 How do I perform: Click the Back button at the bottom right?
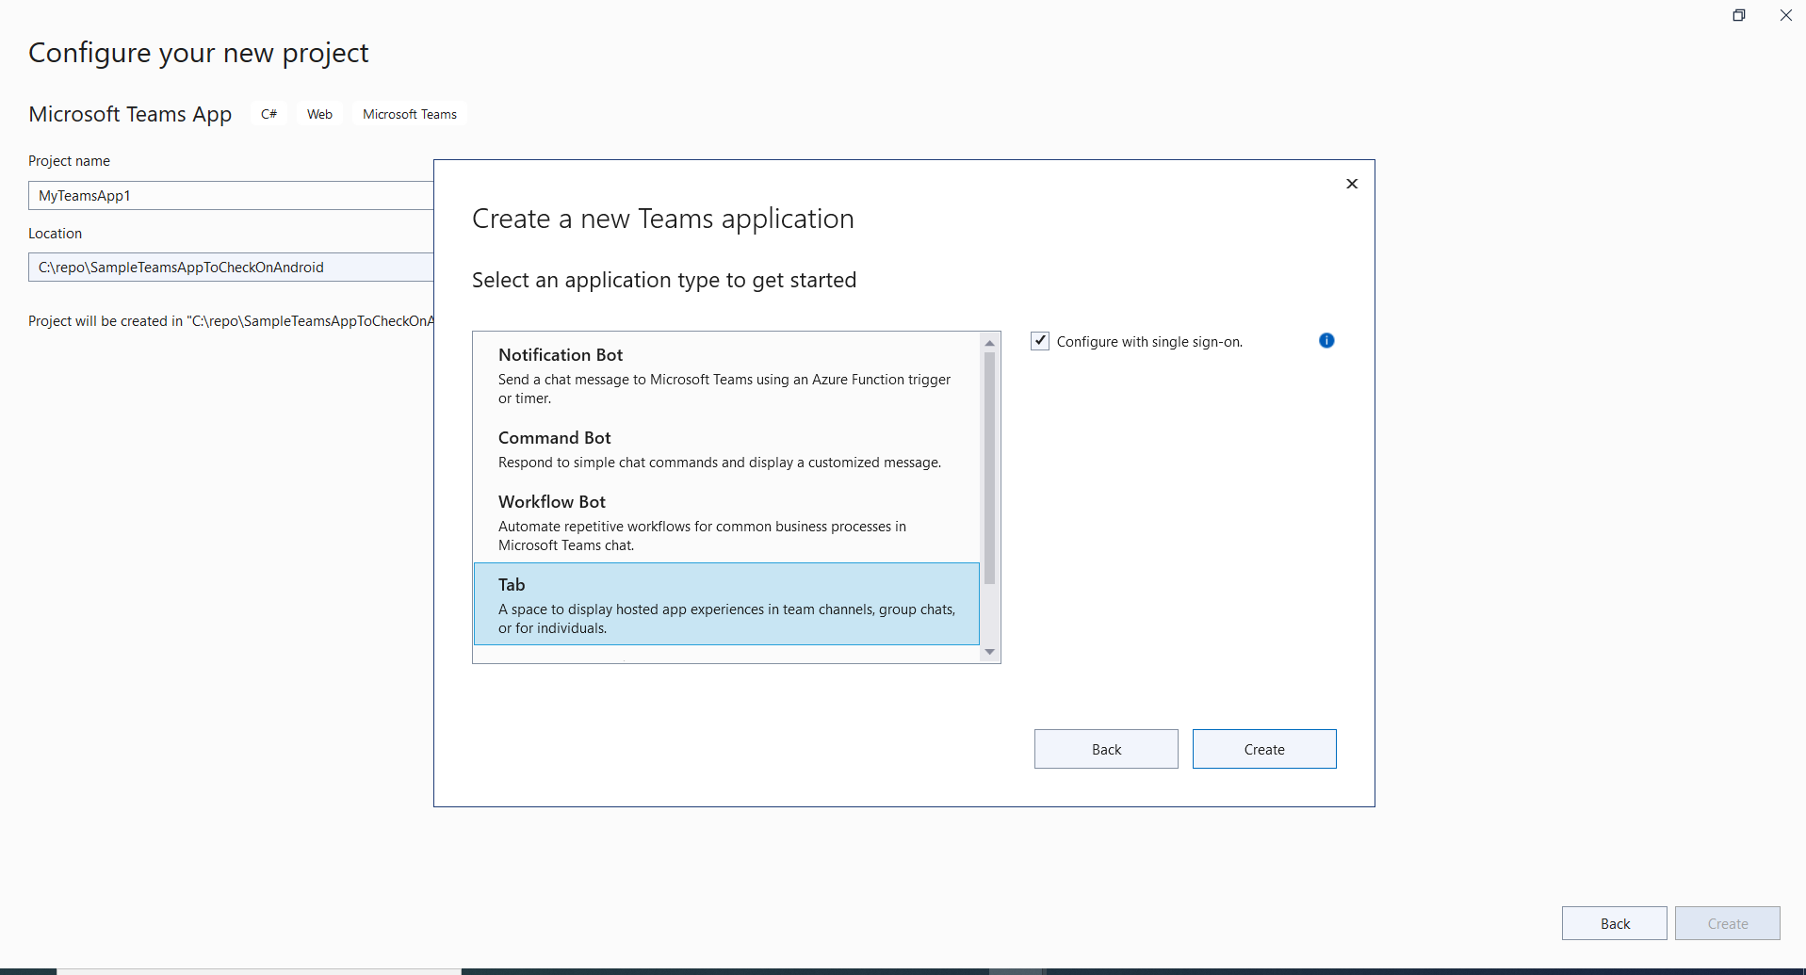1614,922
